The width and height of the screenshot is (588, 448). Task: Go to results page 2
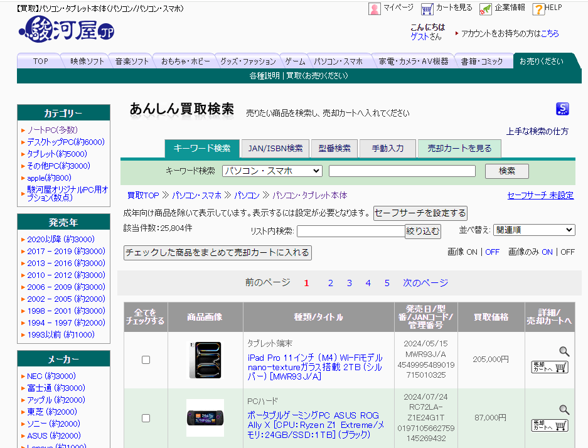click(x=330, y=283)
